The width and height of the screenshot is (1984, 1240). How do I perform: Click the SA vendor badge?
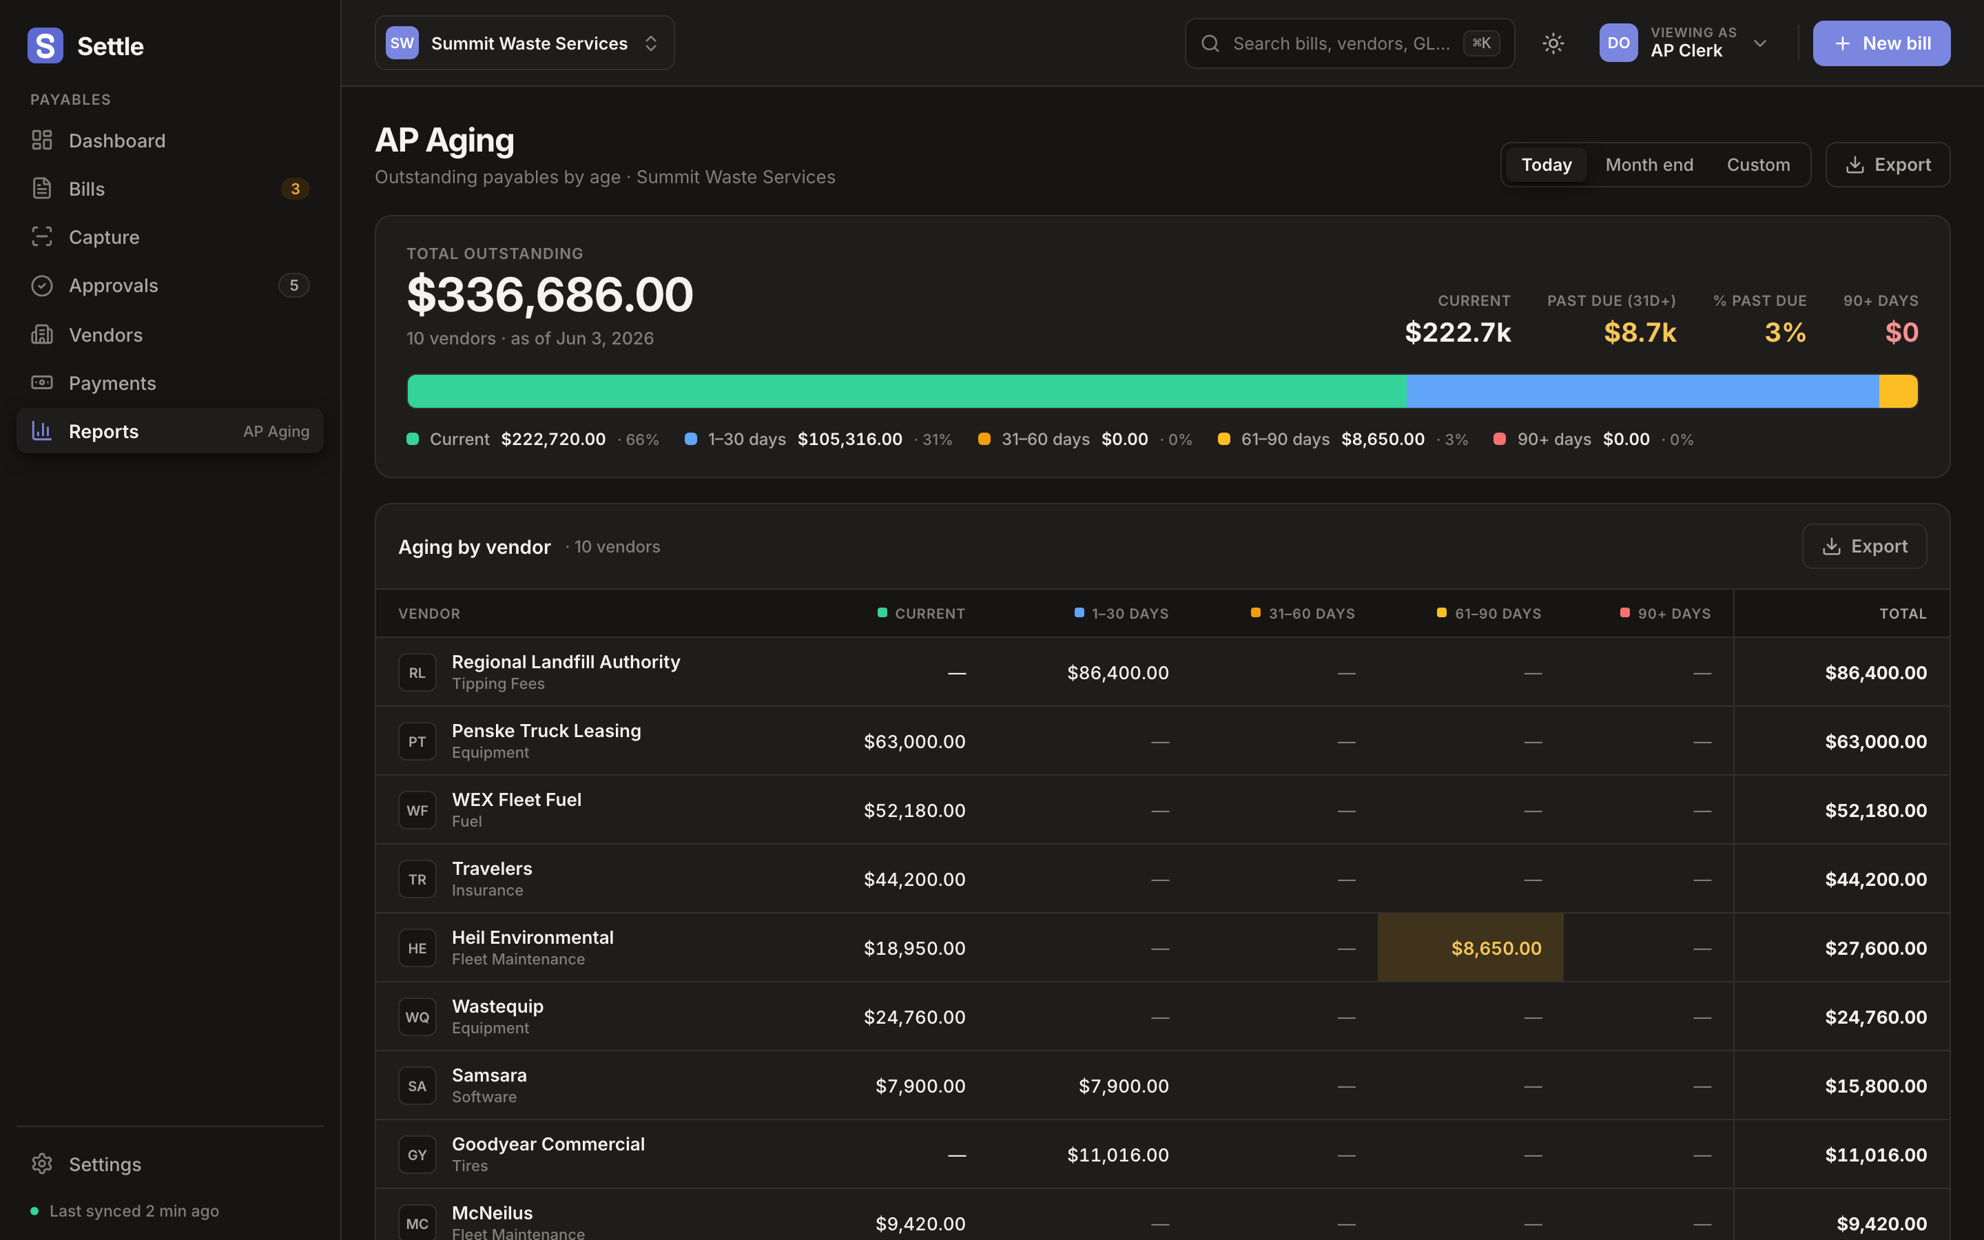(x=417, y=1086)
